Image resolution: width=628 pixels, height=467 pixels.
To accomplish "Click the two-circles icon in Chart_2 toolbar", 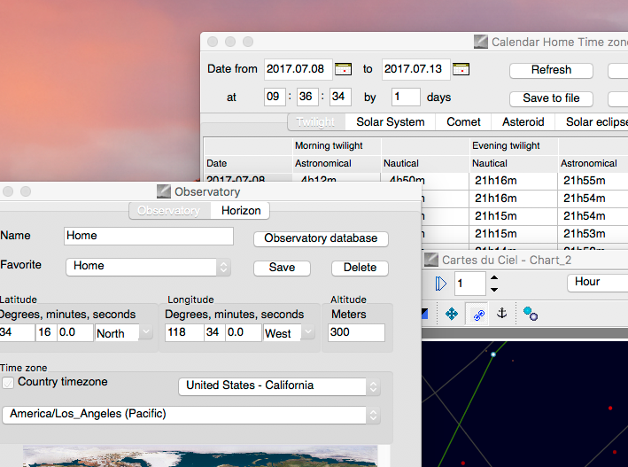I will click(x=531, y=314).
